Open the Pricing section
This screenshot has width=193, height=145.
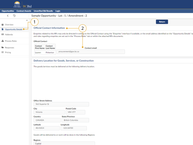click(8, 53)
